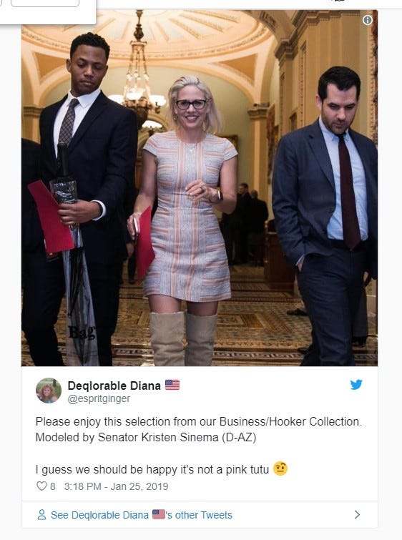The width and height of the screenshot is (402, 540).
Task: Follow the See Deqlorable Diana's other Tweets link
Action: click(141, 515)
